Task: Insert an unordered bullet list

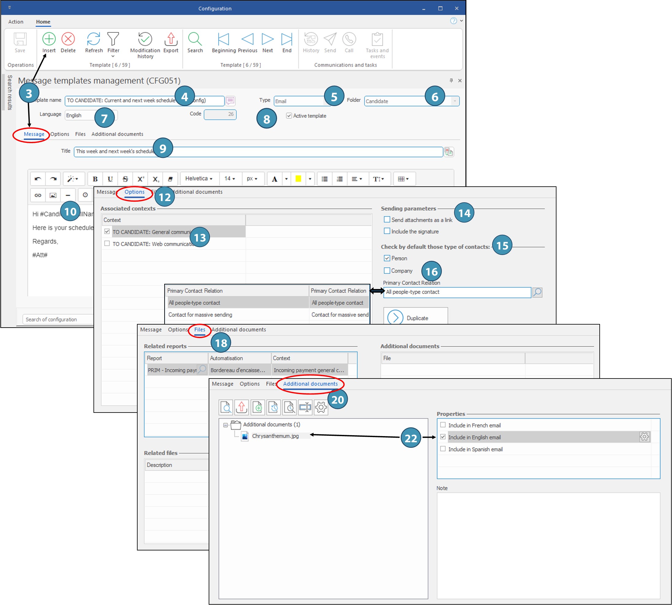Action: [325, 179]
